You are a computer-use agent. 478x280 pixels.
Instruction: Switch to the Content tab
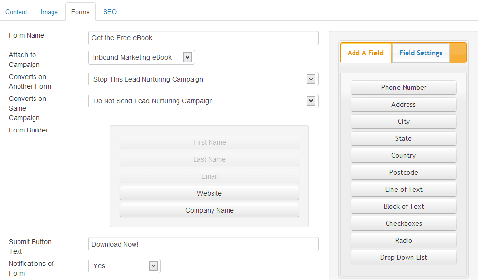pos(16,12)
